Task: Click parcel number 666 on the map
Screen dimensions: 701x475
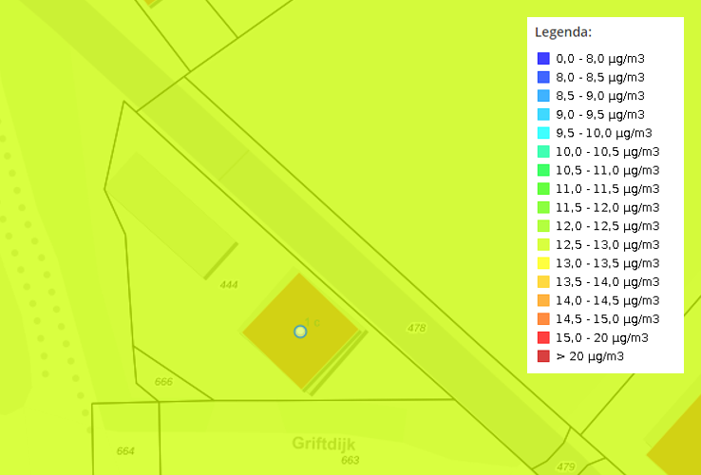Action: (163, 382)
